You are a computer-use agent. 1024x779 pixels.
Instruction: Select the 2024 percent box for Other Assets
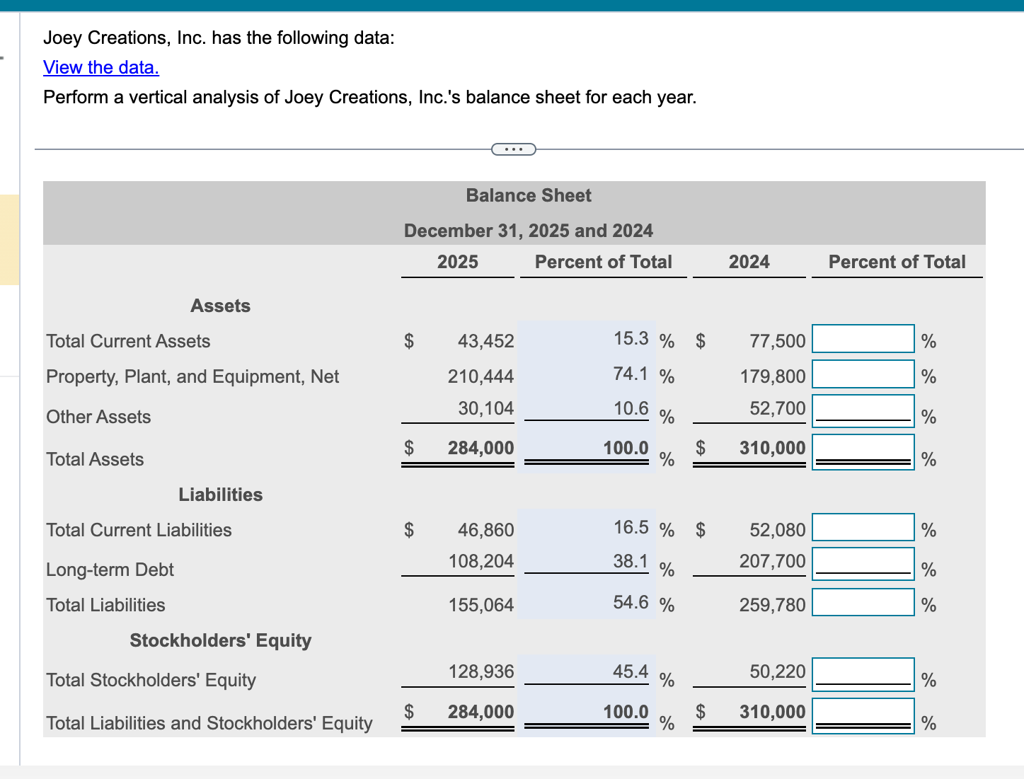863,410
